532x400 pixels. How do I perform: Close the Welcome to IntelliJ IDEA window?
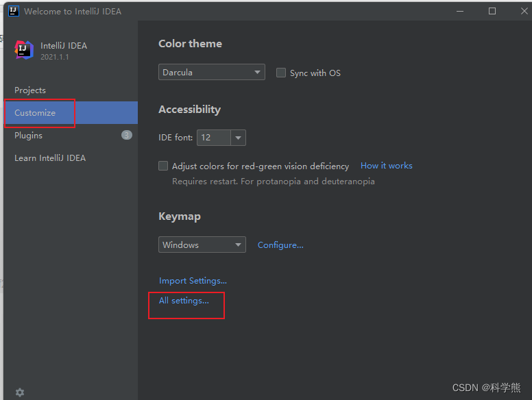(524, 11)
